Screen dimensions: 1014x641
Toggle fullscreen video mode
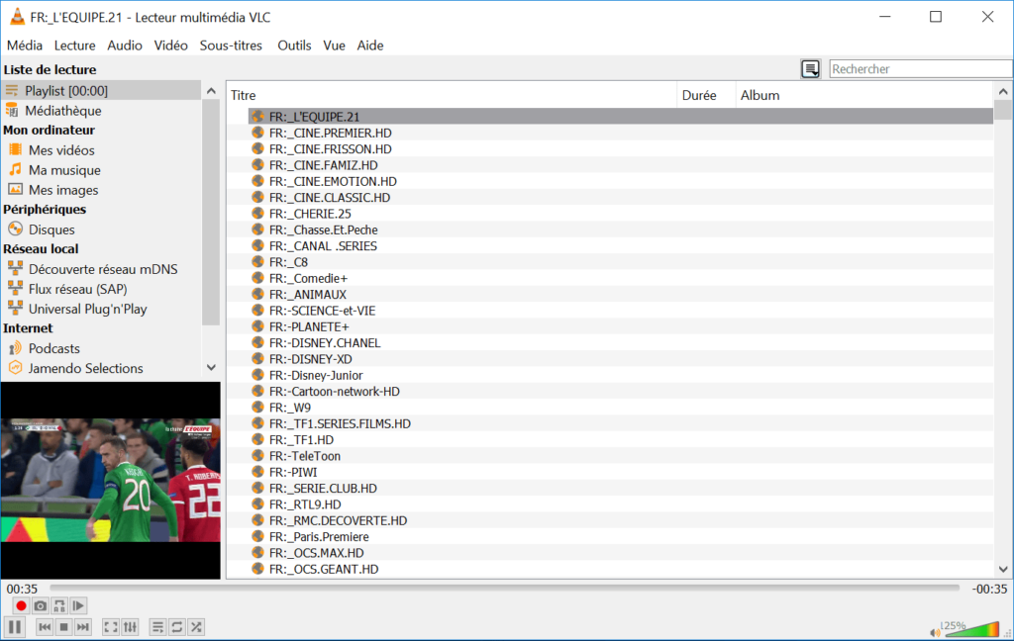111,627
